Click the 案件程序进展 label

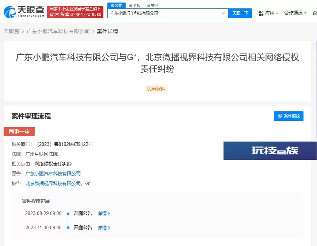tap(36, 201)
